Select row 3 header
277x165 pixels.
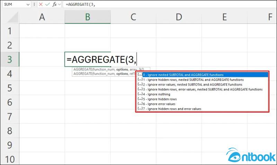[10, 59]
